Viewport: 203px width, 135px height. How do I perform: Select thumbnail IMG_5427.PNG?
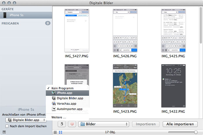(77, 30)
